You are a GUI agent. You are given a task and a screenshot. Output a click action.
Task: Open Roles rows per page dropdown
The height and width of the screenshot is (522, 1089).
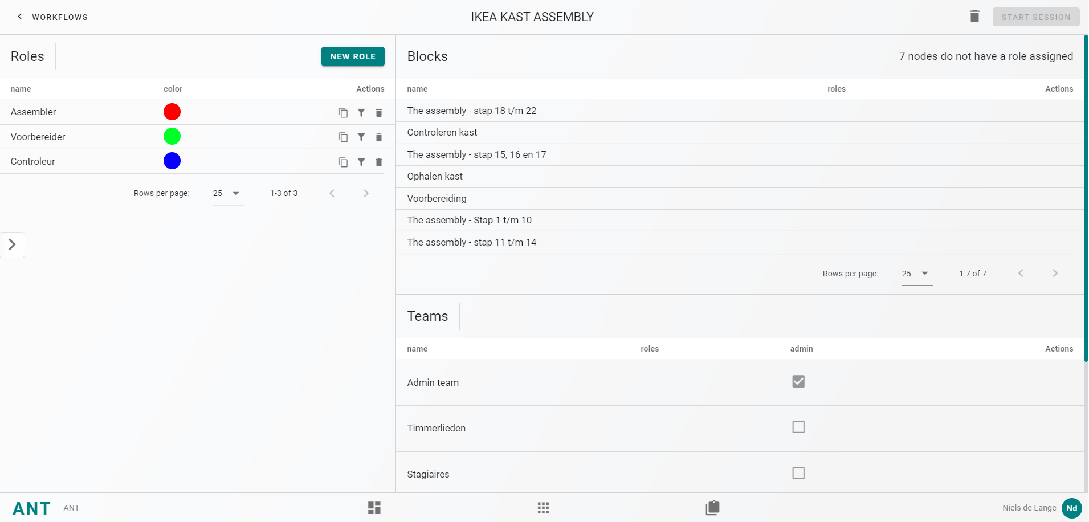click(x=228, y=194)
